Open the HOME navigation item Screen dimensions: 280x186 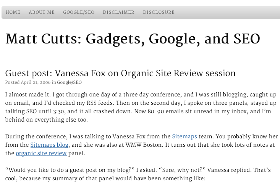tap(13, 12)
